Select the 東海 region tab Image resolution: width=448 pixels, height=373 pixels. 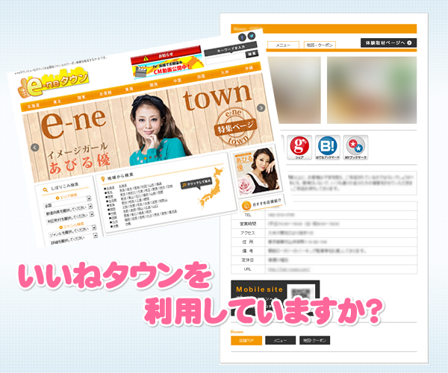point(129,89)
